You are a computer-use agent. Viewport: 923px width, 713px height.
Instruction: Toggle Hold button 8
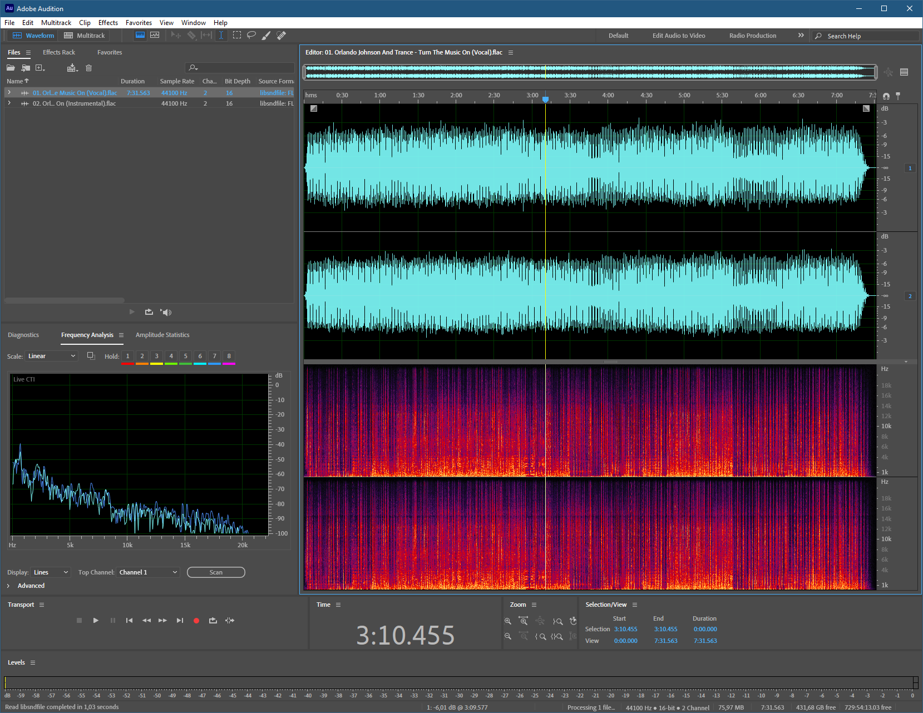coord(229,356)
